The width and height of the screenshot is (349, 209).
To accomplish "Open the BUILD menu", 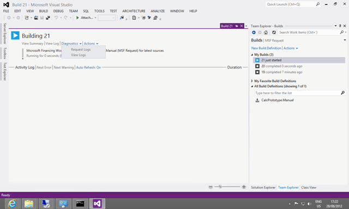I will [44, 11].
